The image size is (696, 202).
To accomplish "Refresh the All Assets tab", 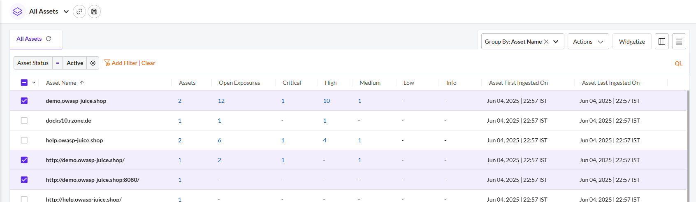I will pos(49,39).
